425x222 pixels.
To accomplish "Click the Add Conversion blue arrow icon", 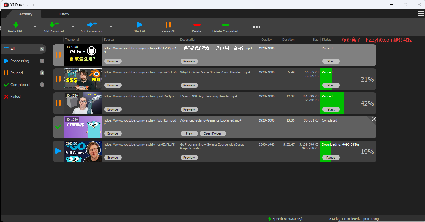I will coord(92,25).
